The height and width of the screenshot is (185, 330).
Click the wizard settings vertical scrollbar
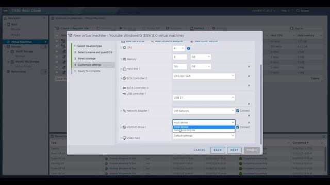click(261, 104)
